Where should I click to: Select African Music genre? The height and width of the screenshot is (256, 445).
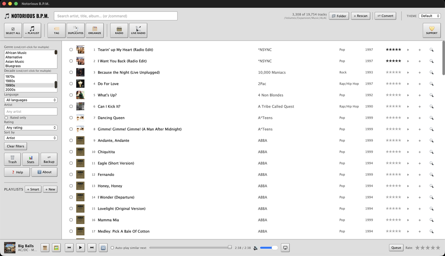click(29, 53)
